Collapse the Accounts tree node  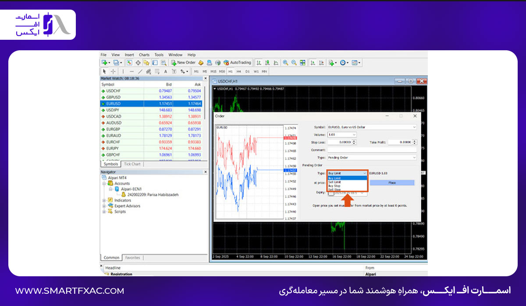pyautogui.click(x=105, y=184)
